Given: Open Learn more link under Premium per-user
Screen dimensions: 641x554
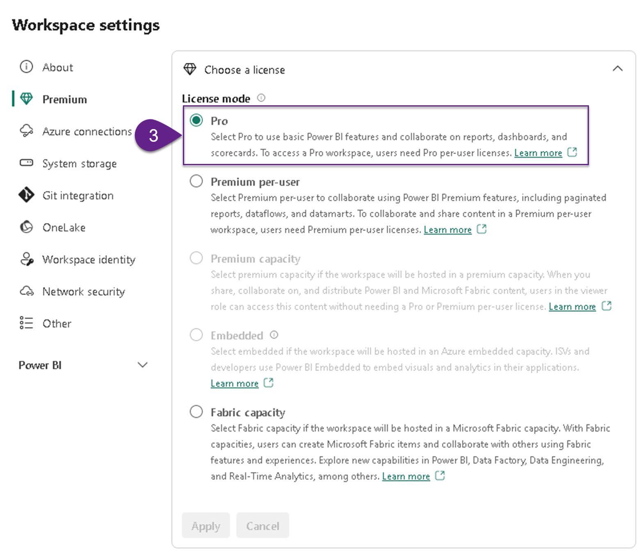Looking at the screenshot, I should tap(447, 229).
